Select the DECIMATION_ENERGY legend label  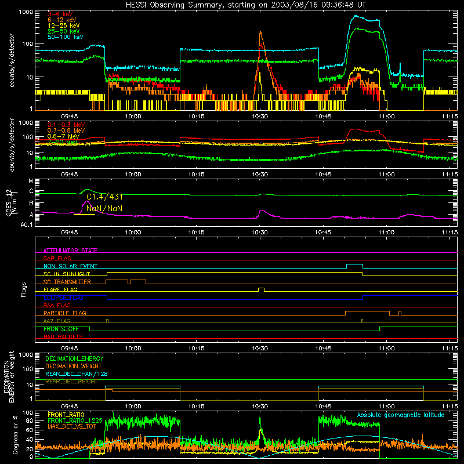[x=74, y=358]
